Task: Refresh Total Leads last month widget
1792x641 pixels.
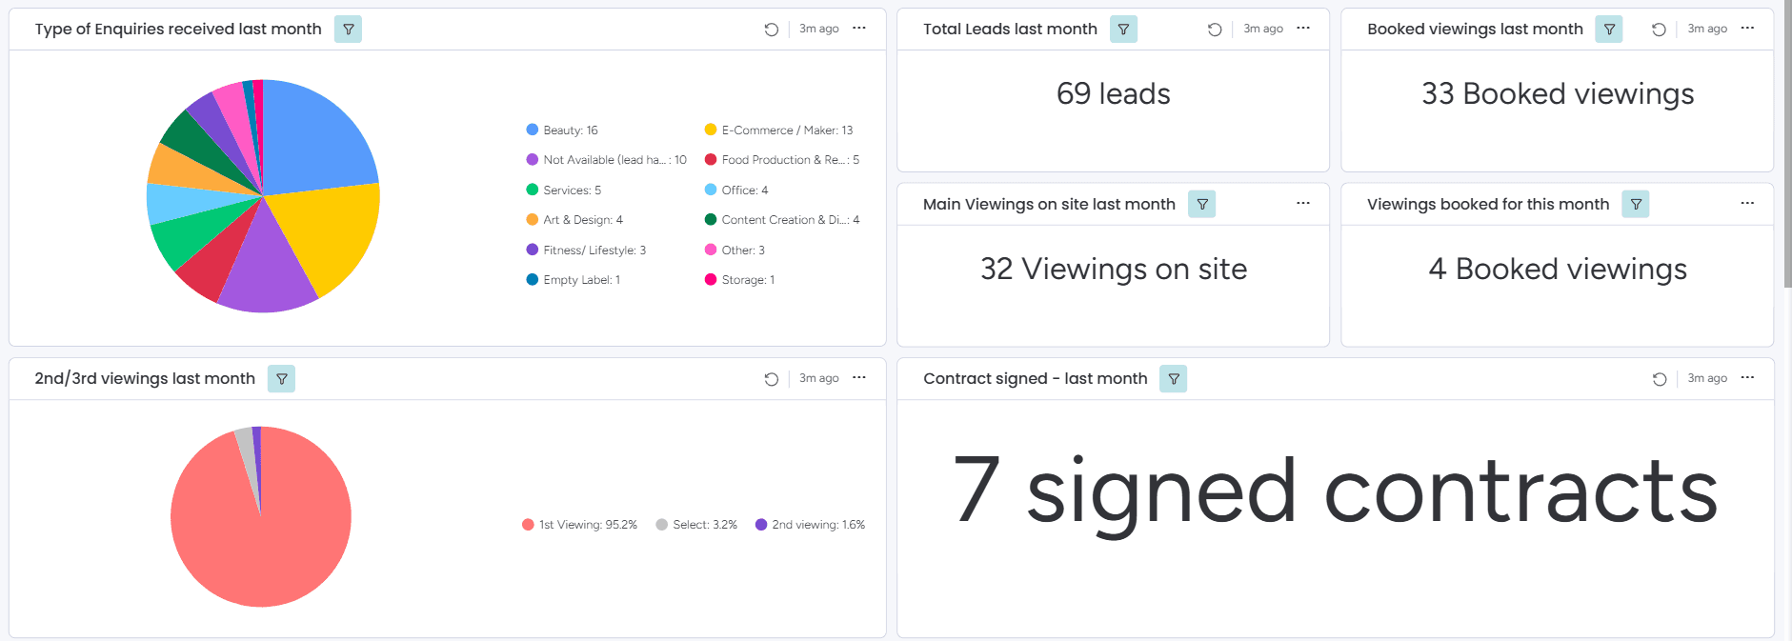Action: click(1215, 30)
